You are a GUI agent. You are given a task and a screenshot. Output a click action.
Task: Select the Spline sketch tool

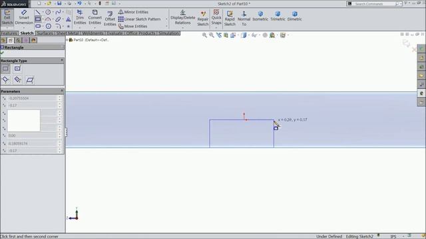coord(58,12)
